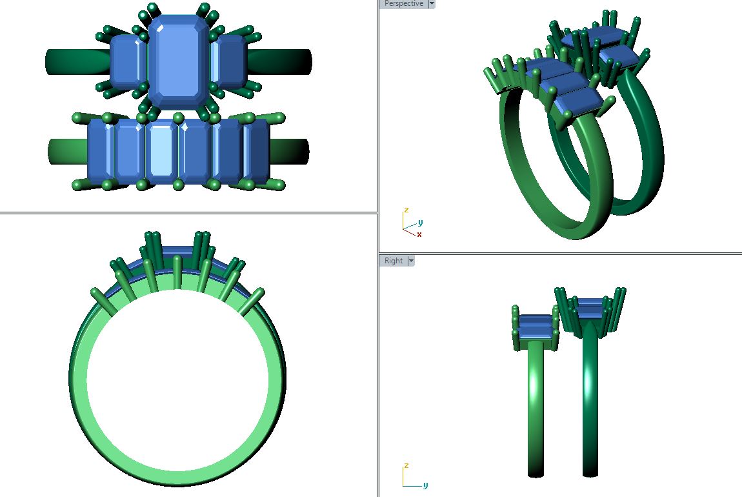Click the Right viewport ZY axis icon

click(x=413, y=476)
